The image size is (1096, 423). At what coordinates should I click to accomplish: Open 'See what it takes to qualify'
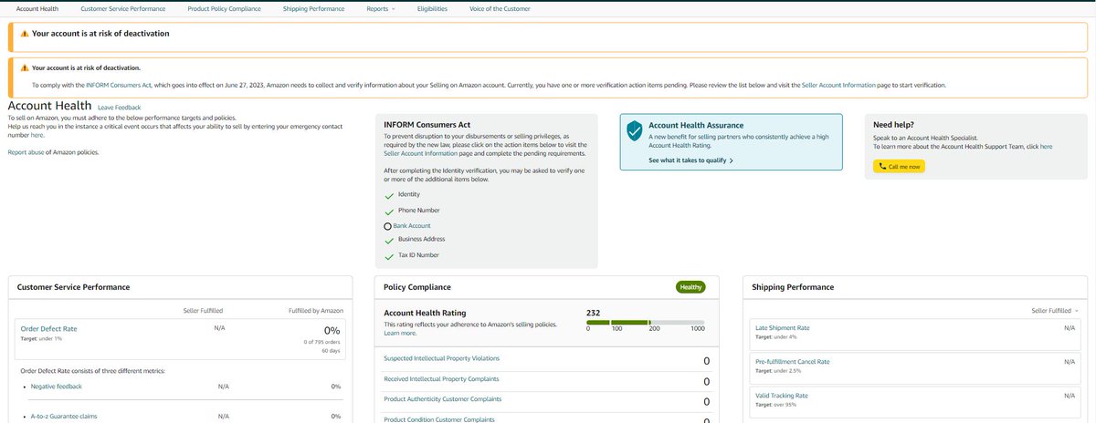(690, 160)
